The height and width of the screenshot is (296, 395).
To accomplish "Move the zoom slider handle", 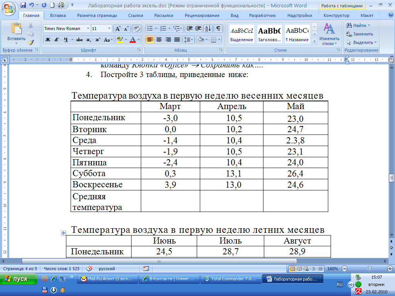I will coord(370,269).
